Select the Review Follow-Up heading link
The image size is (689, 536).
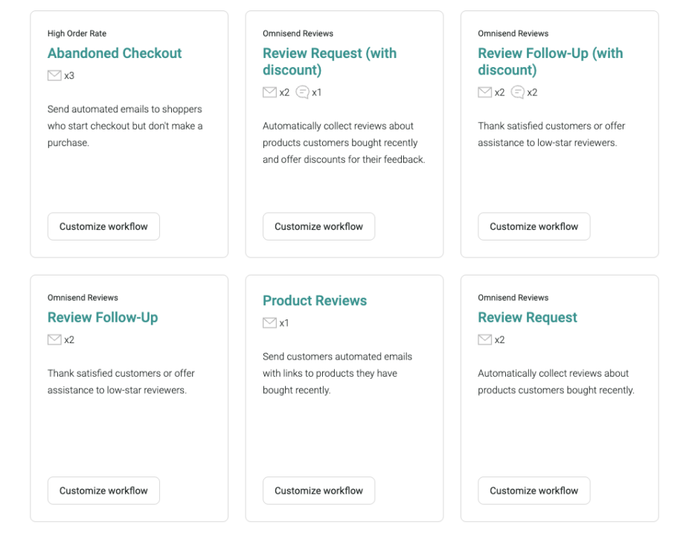point(102,317)
